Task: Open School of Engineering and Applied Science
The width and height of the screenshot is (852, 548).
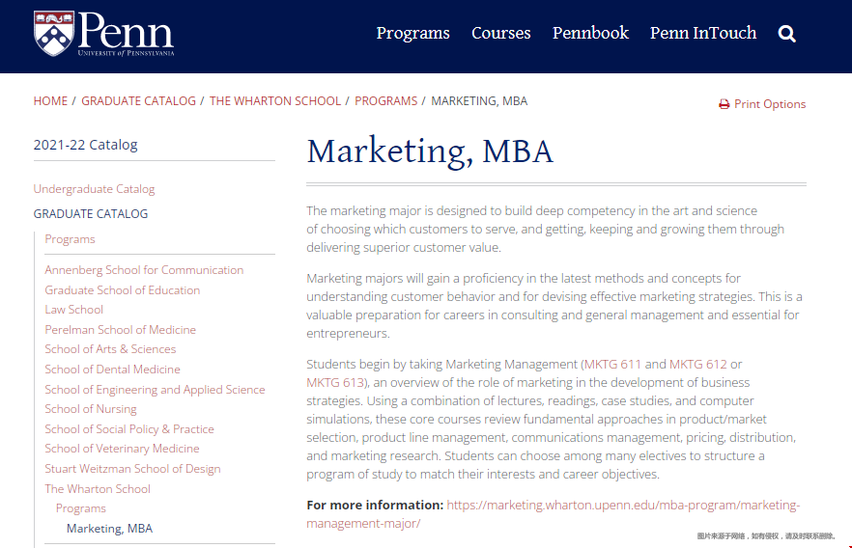Action: 155,390
